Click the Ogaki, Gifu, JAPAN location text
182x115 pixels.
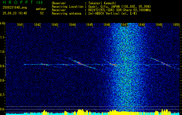(x=120, y=7)
